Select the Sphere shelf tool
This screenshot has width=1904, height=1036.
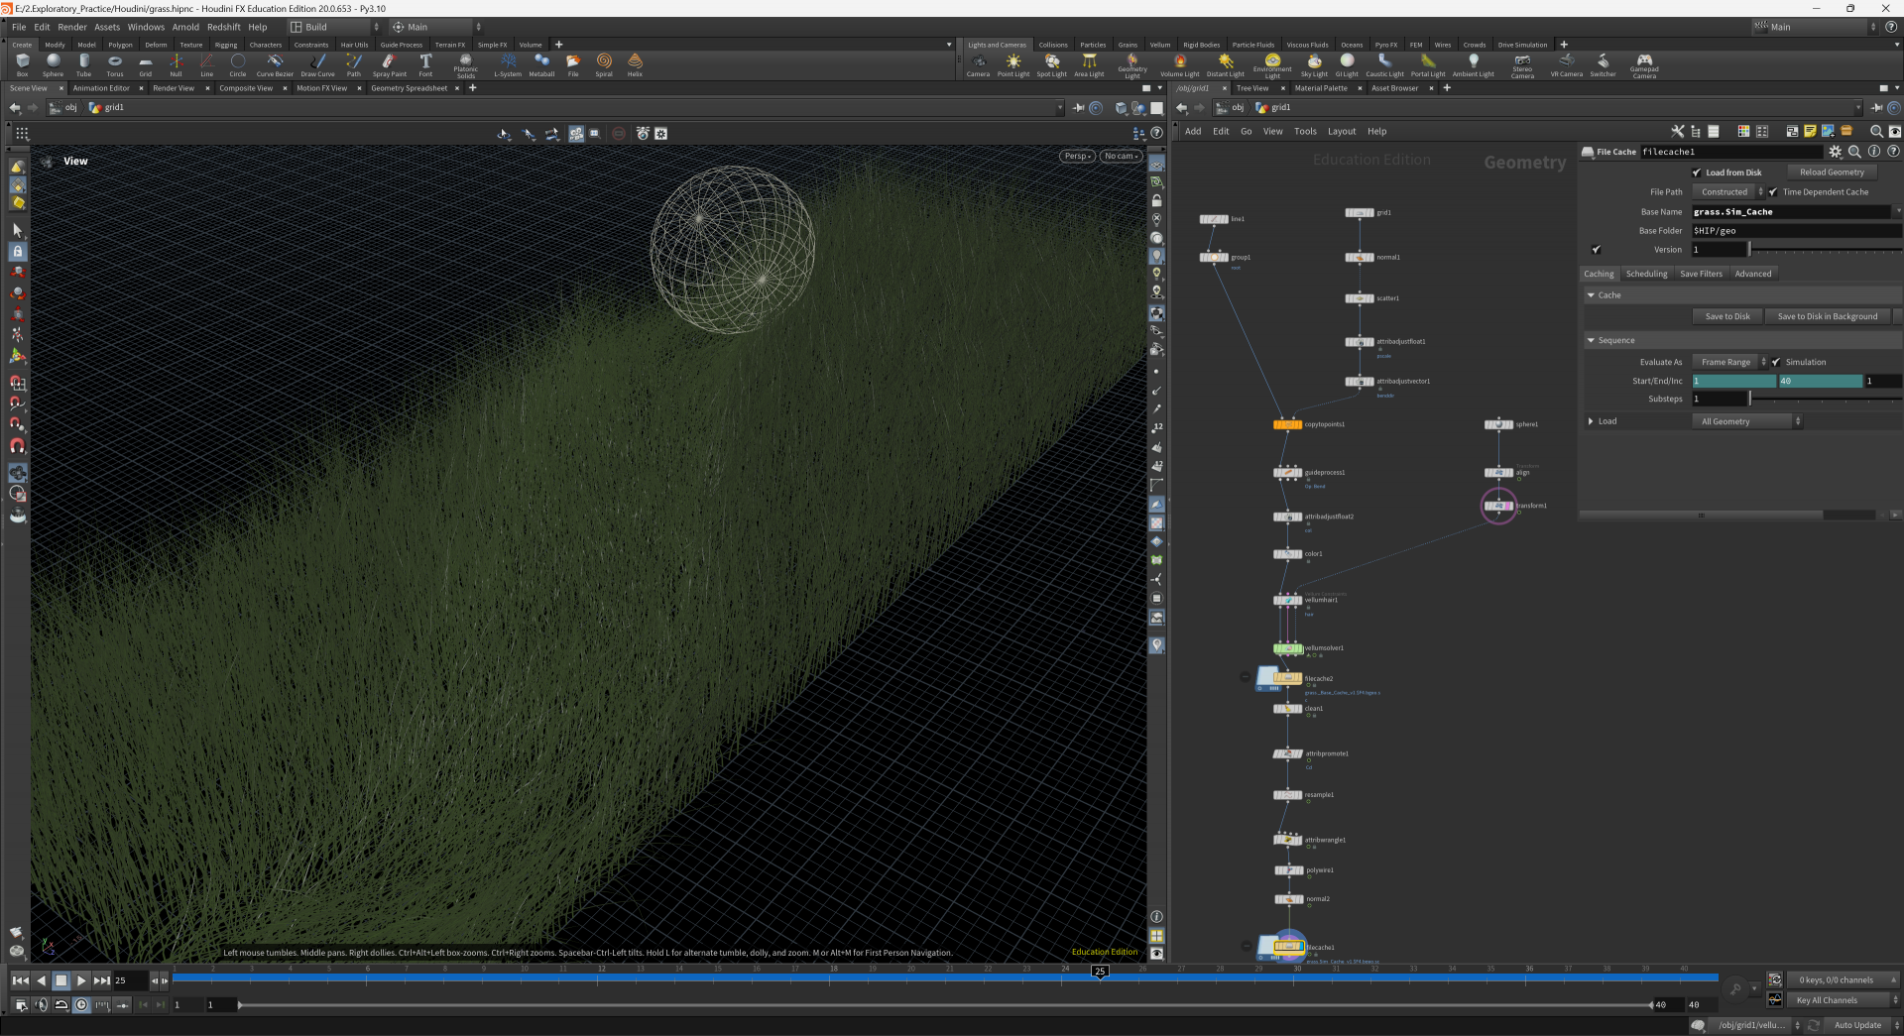point(53,64)
